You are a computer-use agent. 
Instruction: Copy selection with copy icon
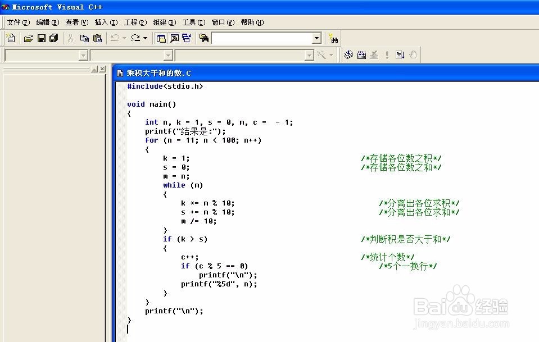pos(84,38)
